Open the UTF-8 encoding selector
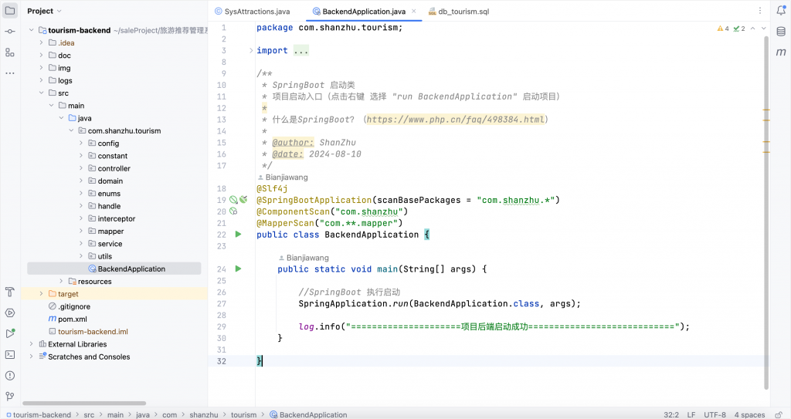 (x=714, y=414)
